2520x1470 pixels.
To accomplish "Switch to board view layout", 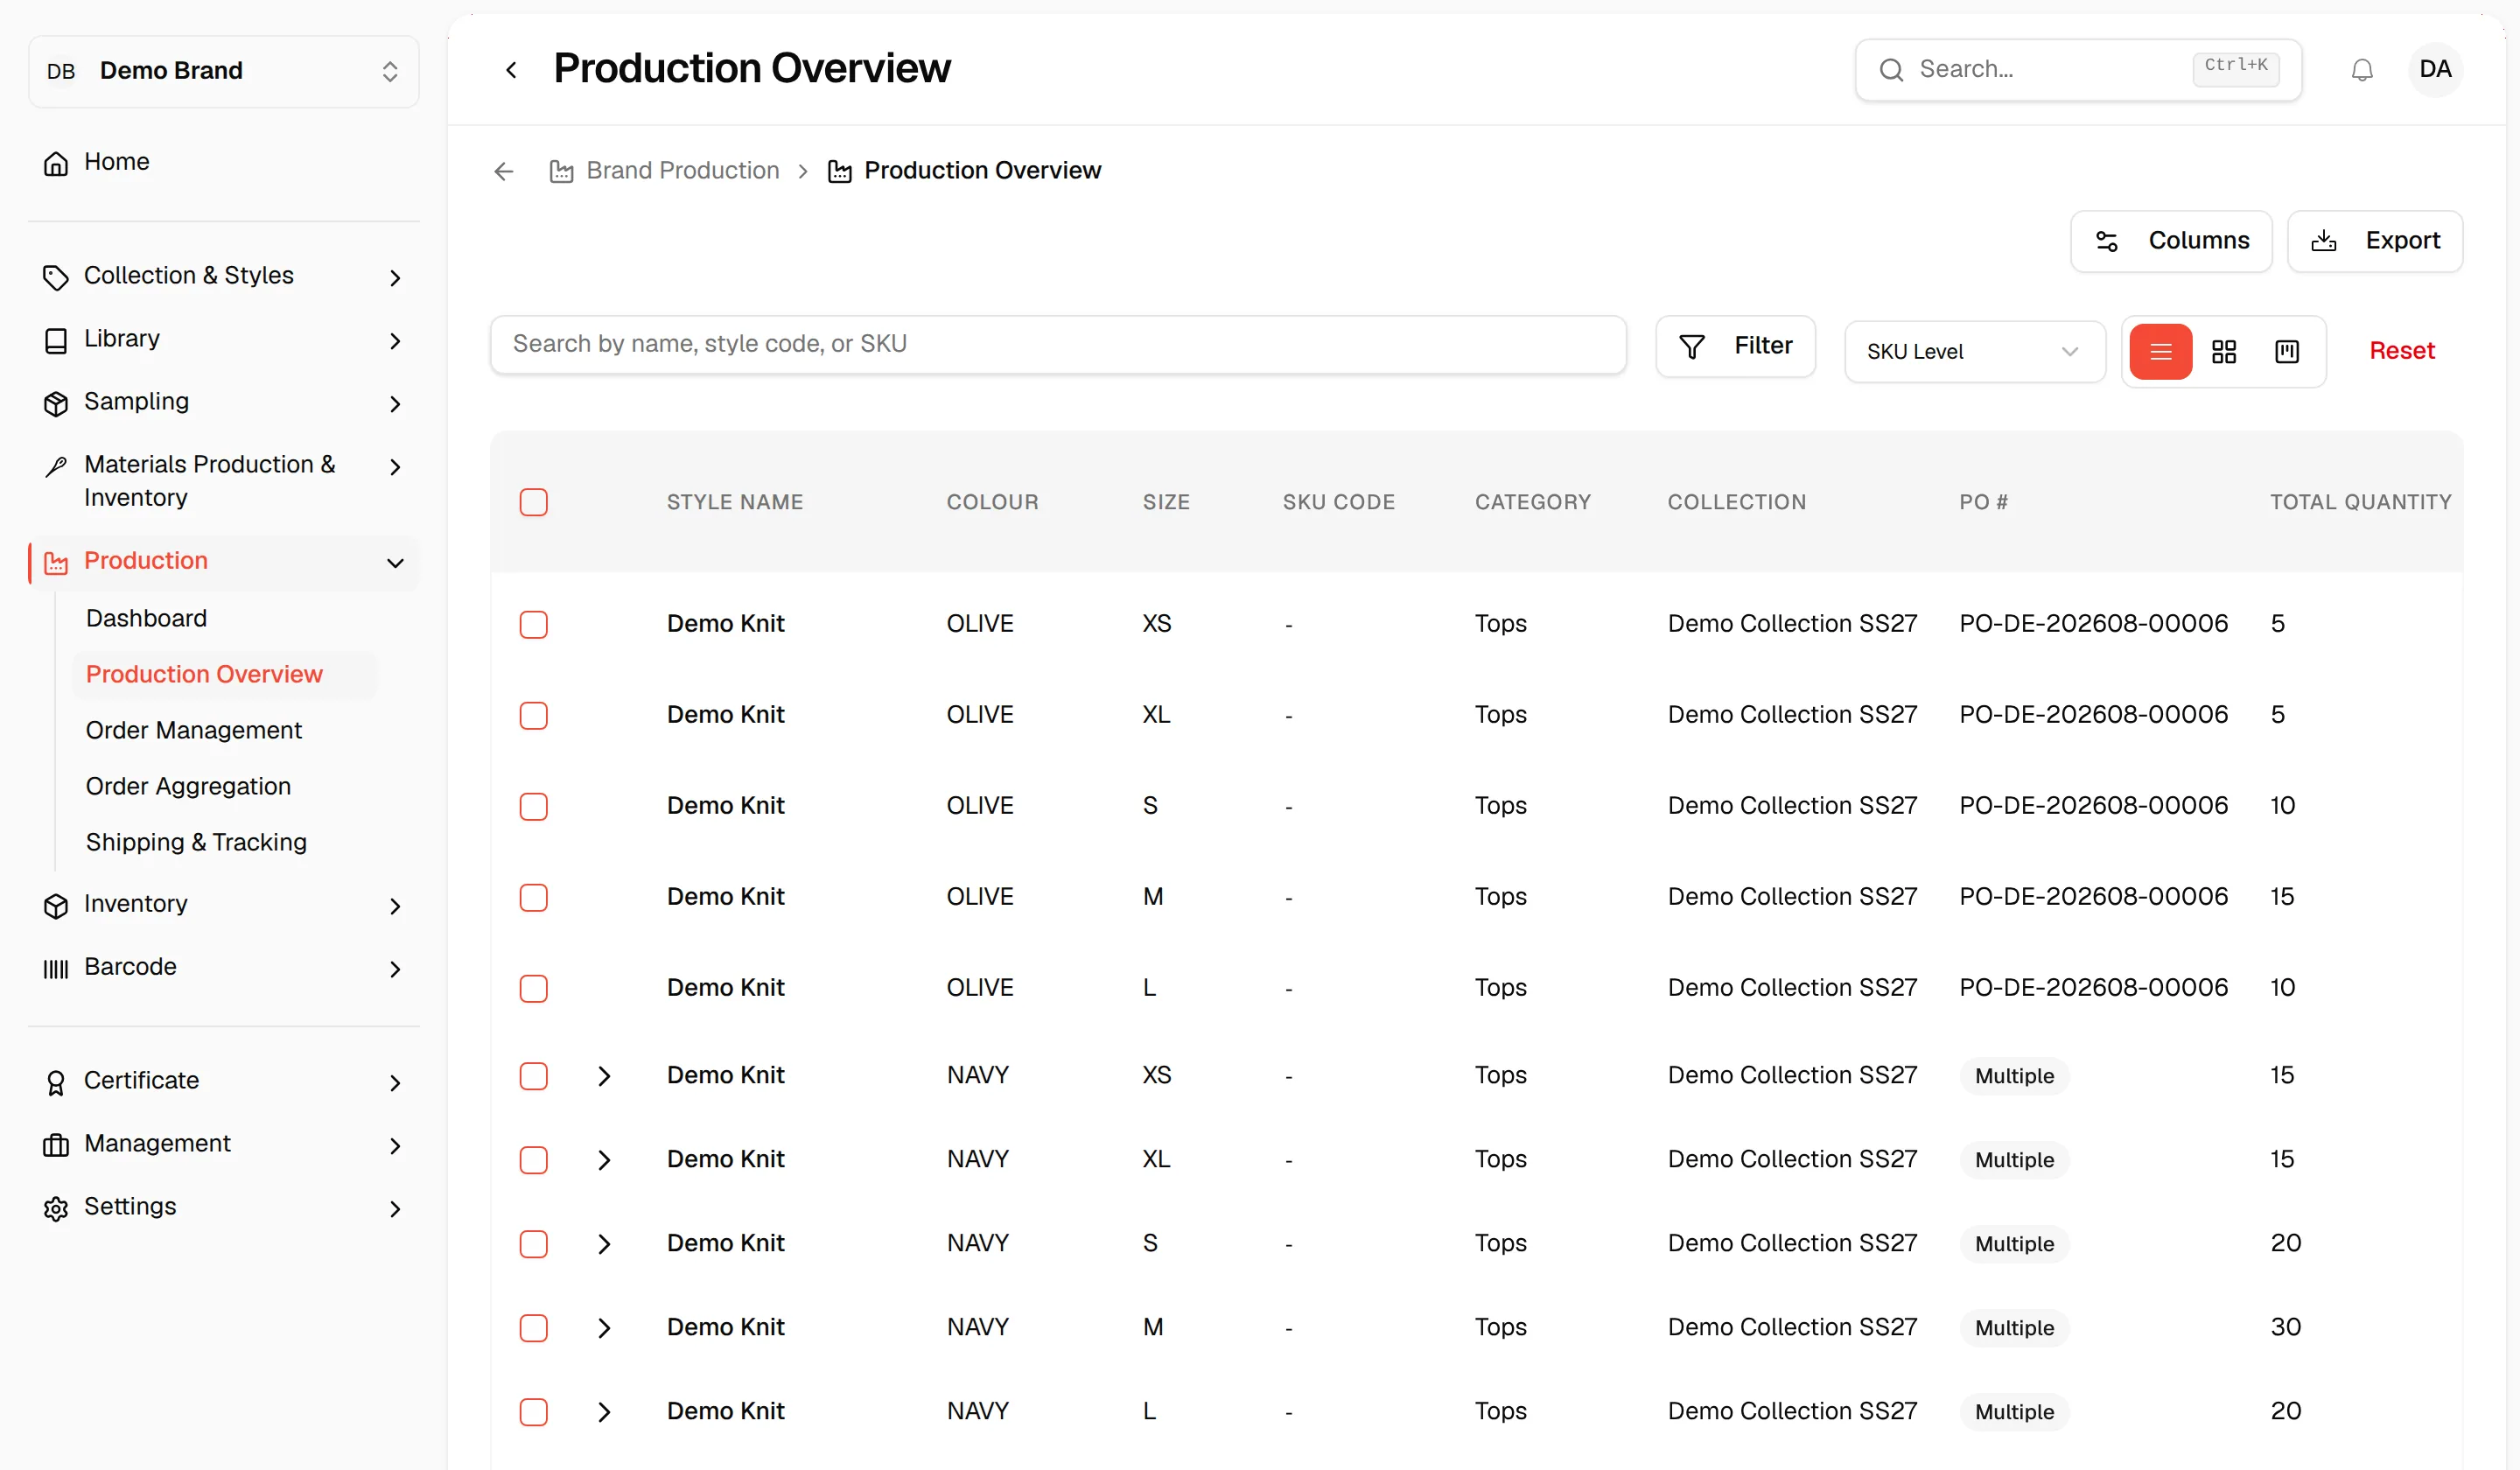I will (x=2286, y=352).
